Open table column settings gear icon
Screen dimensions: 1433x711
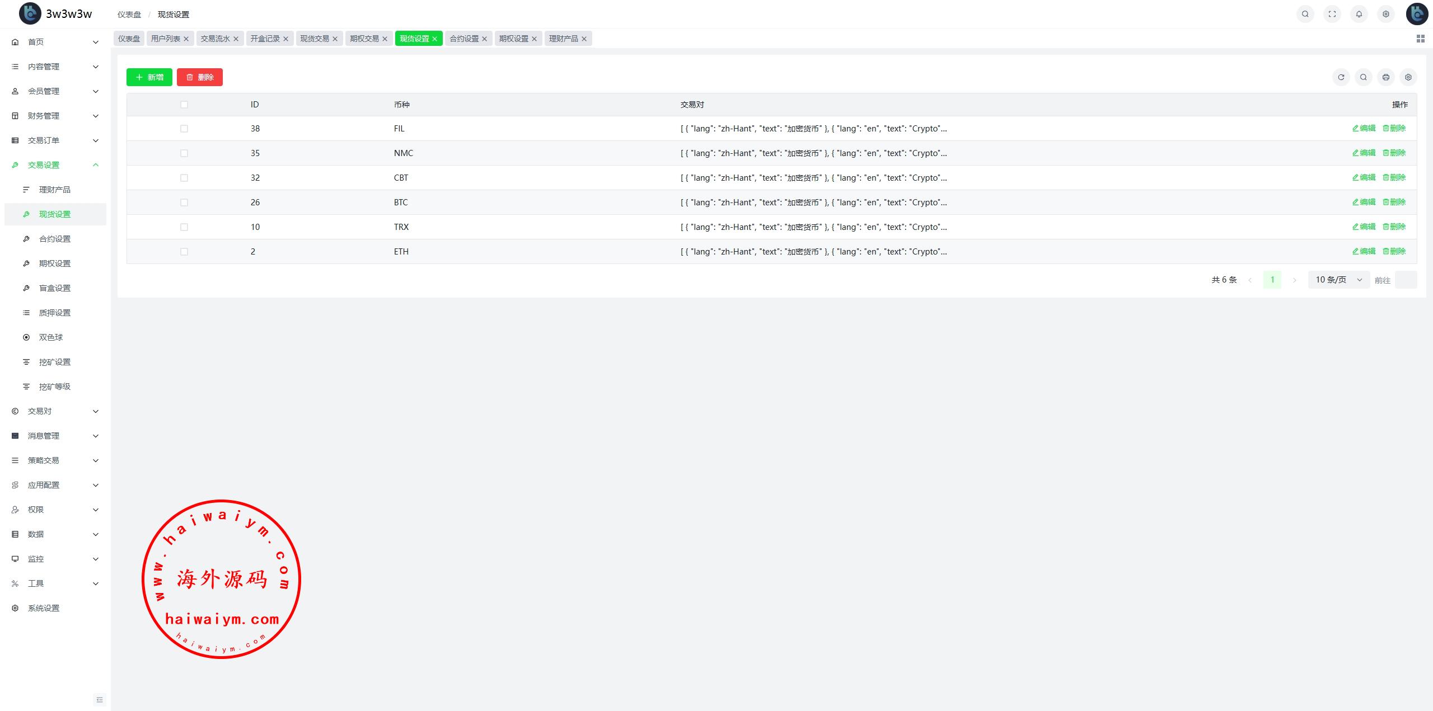1408,77
